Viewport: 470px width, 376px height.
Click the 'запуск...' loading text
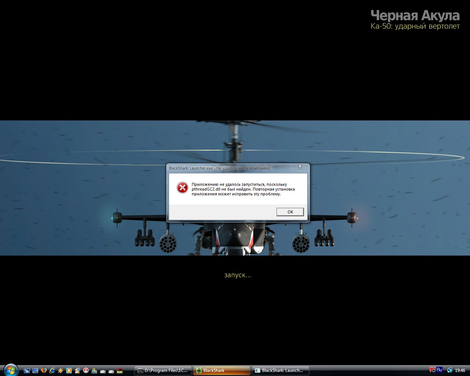pos(238,275)
